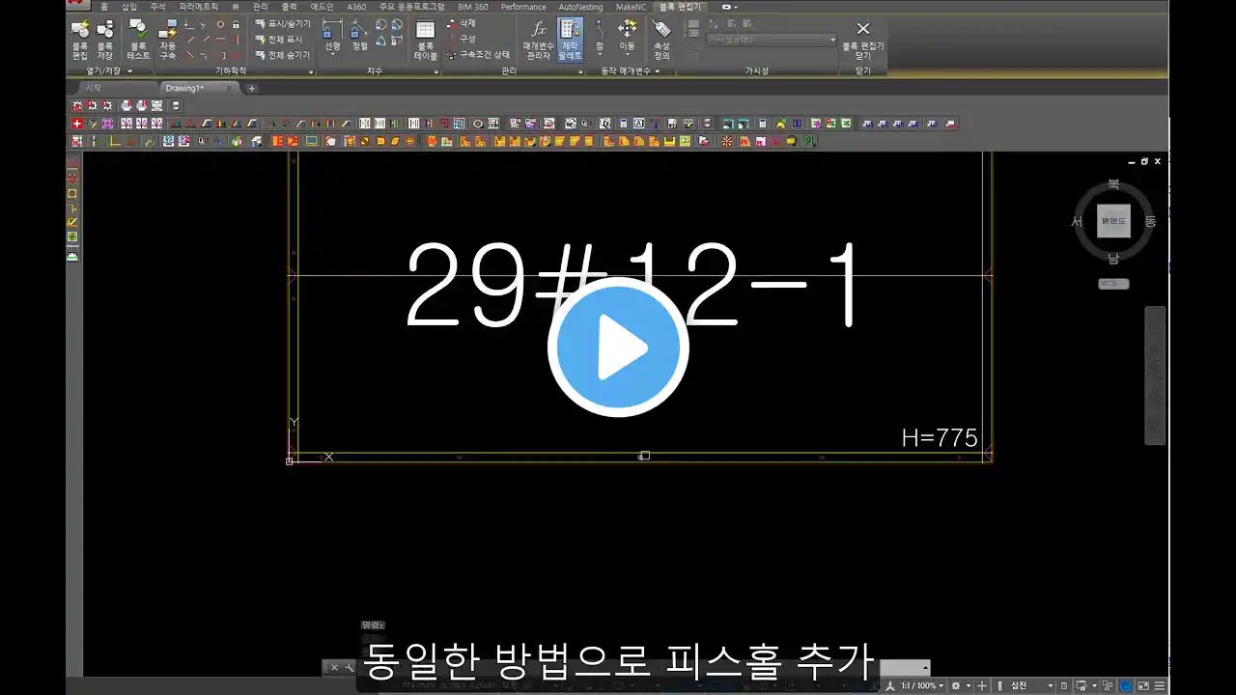Play the video with the center play button
Viewport: 1236px width, 695px height.
point(618,347)
